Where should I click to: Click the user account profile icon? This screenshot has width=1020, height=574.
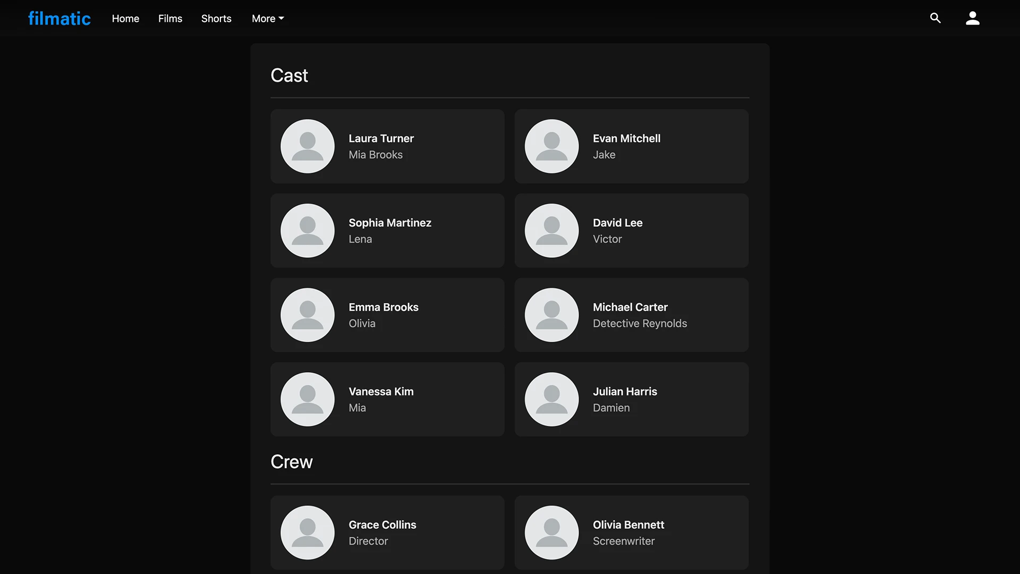click(x=972, y=18)
